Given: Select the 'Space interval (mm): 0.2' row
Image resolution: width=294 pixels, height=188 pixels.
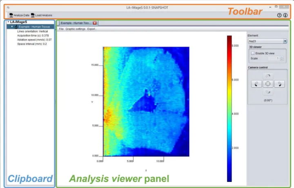Looking at the screenshot, I should click(x=32, y=44).
